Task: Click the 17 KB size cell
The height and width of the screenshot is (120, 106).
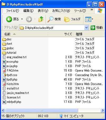Action: 68,102
